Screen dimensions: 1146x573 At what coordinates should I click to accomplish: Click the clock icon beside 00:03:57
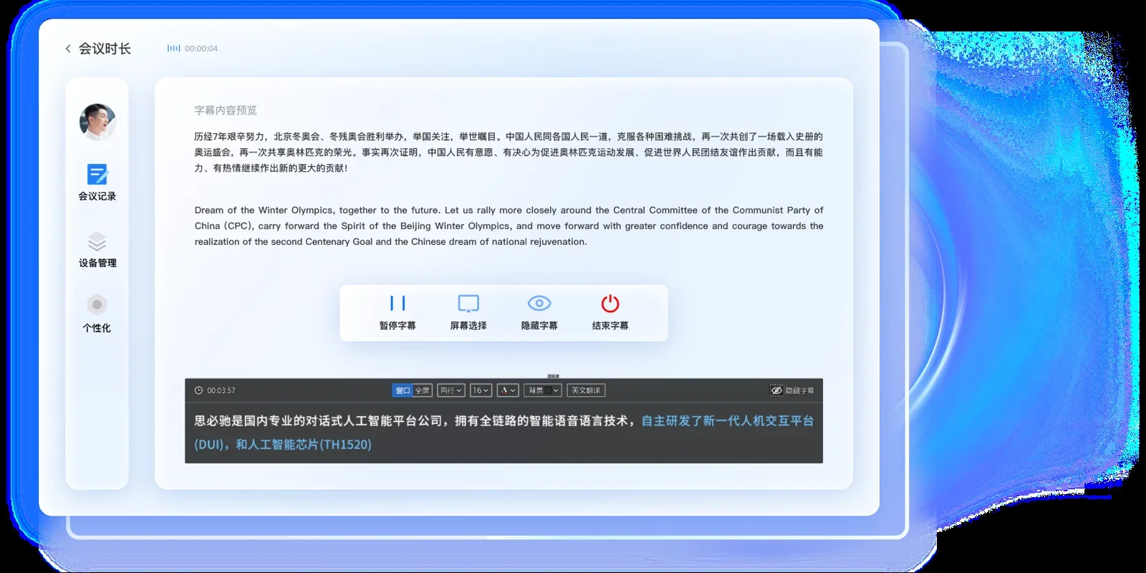[198, 390]
